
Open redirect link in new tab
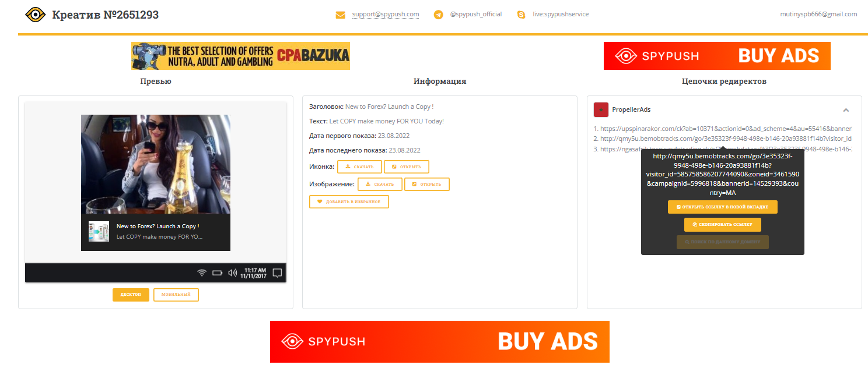pyautogui.click(x=722, y=207)
